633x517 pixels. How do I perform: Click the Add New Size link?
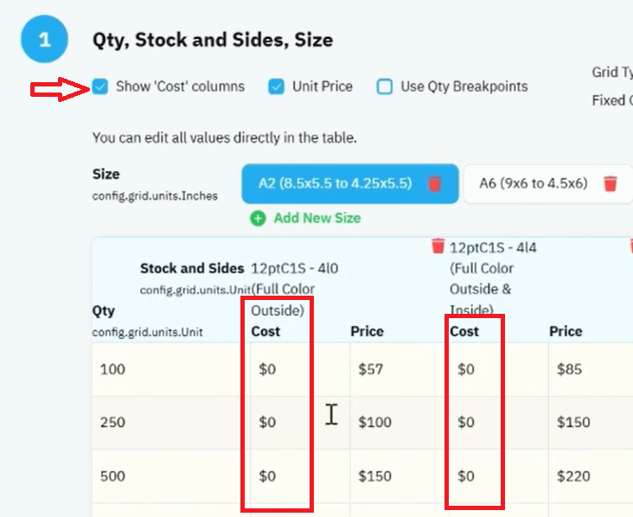(x=317, y=219)
